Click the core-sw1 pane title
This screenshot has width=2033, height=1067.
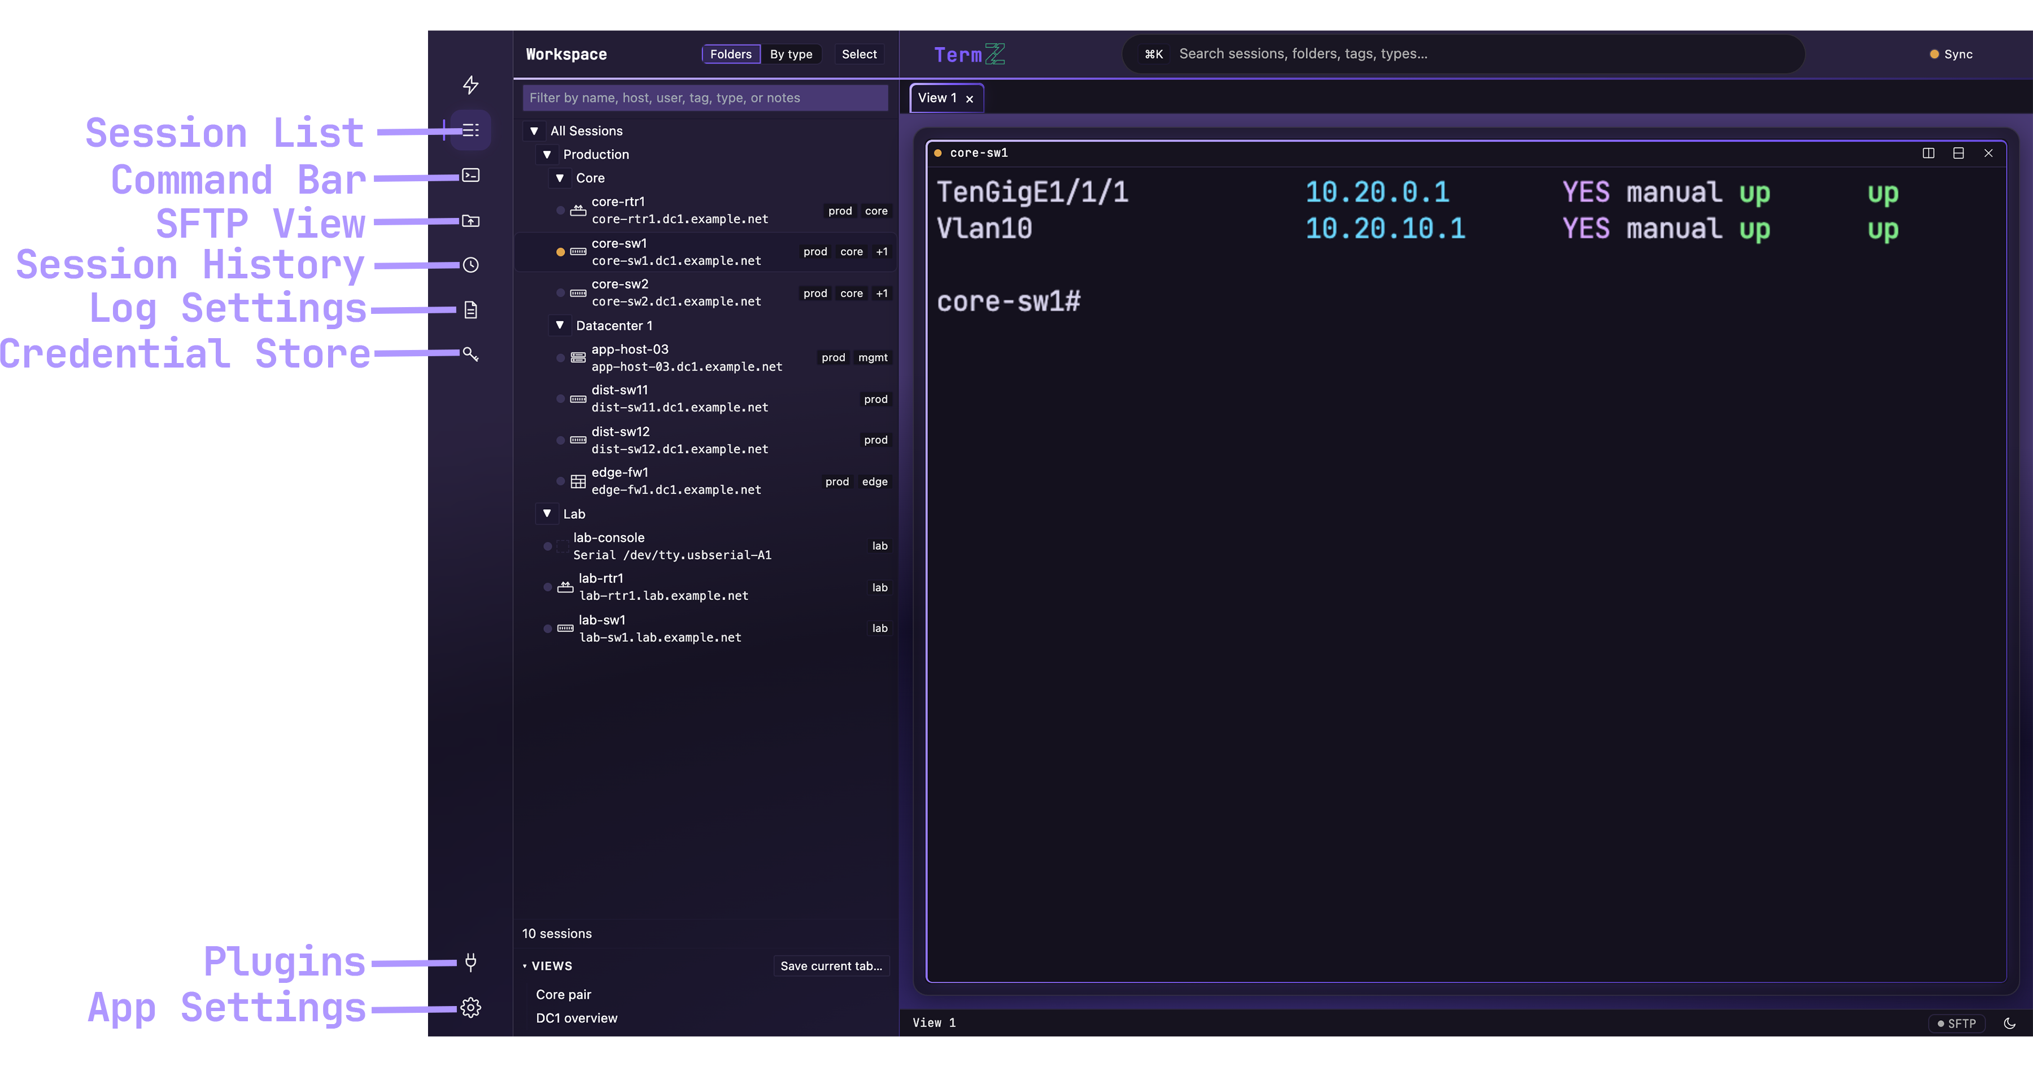pyautogui.click(x=979, y=153)
